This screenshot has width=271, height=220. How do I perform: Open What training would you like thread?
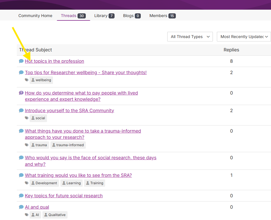pyautogui.click(x=78, y=175)
